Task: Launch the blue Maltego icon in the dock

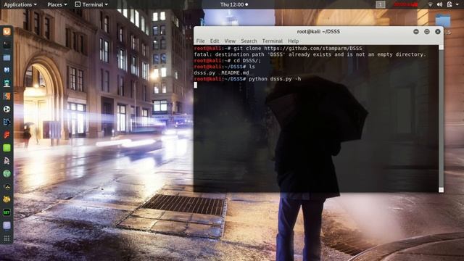Action: pos(7,122)
